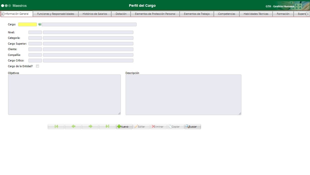Viewport: 310px width, 175px height.
Task: Open the Información General tab
Action: [x=17, y=14]
